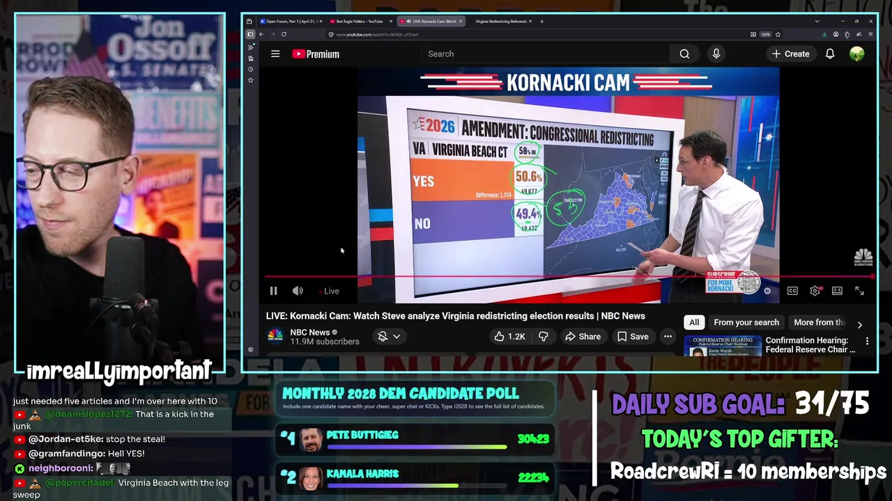
Task: Reload the current page
Action: [284, 34]
